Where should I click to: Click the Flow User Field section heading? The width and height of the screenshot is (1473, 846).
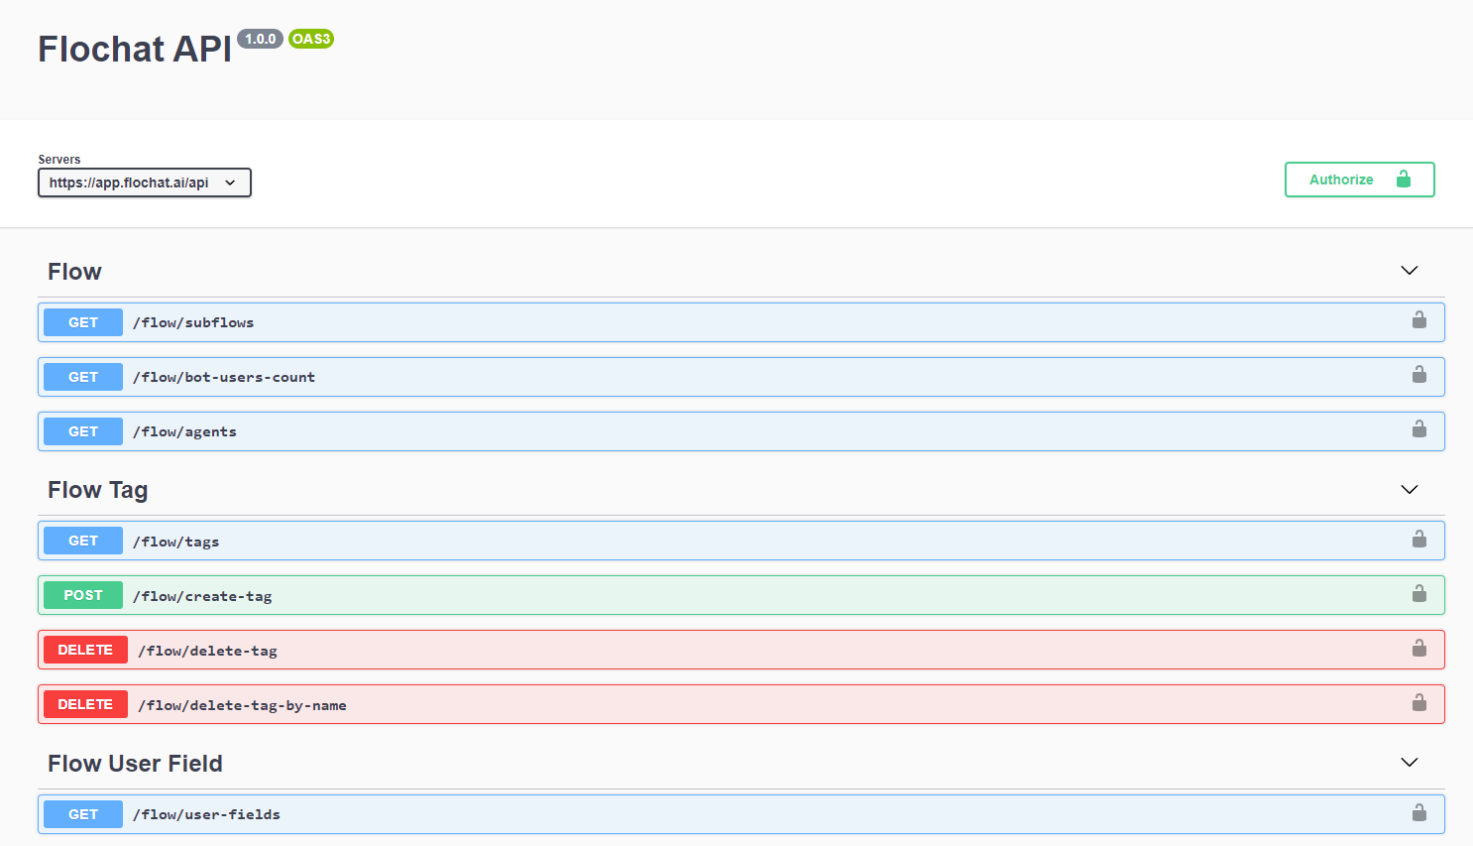pos(135,764)
